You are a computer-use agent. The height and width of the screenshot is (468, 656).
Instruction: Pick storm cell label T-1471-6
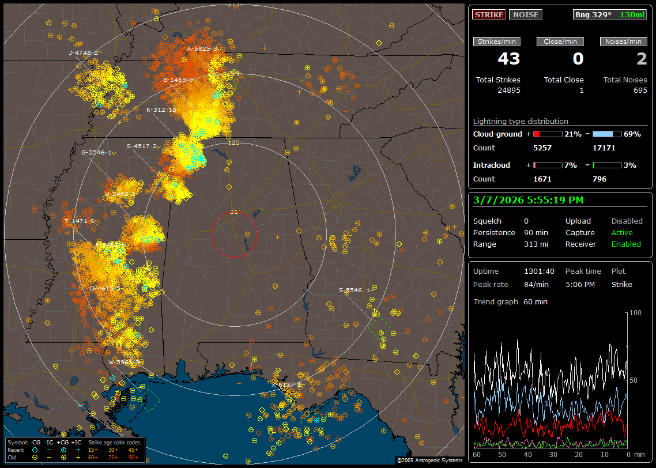[x=80, y=221]
